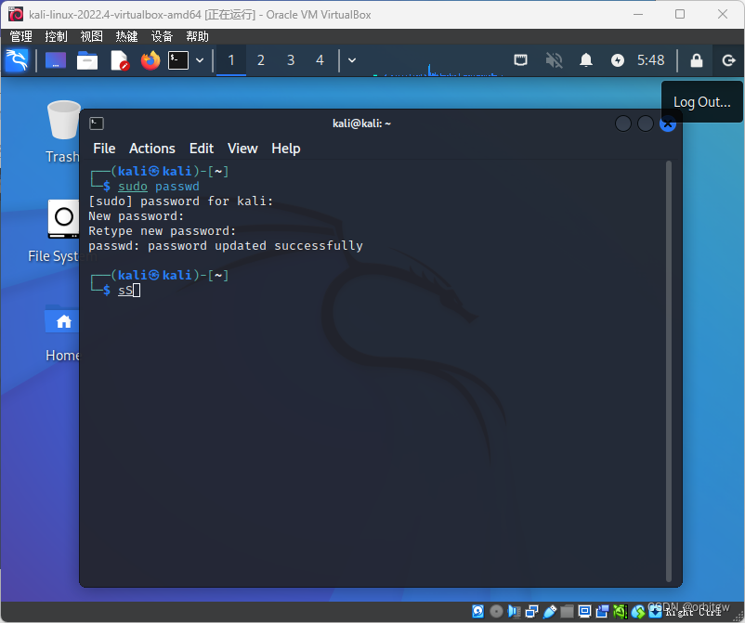Click VirtualBox audio status icon
The width and height of the screenshot is (745, 623).
click(x=514, y=611)
